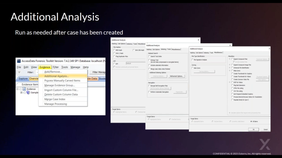Open Indexing / Tools tab in front dialog

click(x=208, y=53)
